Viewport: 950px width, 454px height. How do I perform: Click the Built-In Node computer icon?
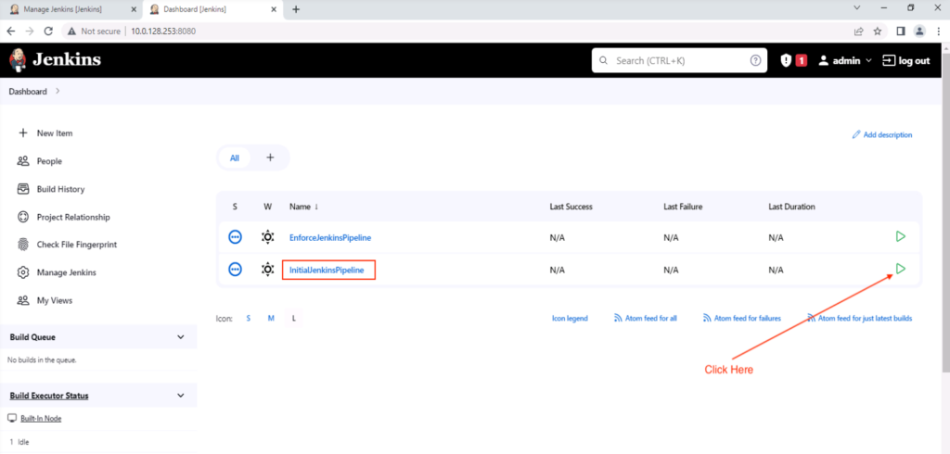[12, 418]
